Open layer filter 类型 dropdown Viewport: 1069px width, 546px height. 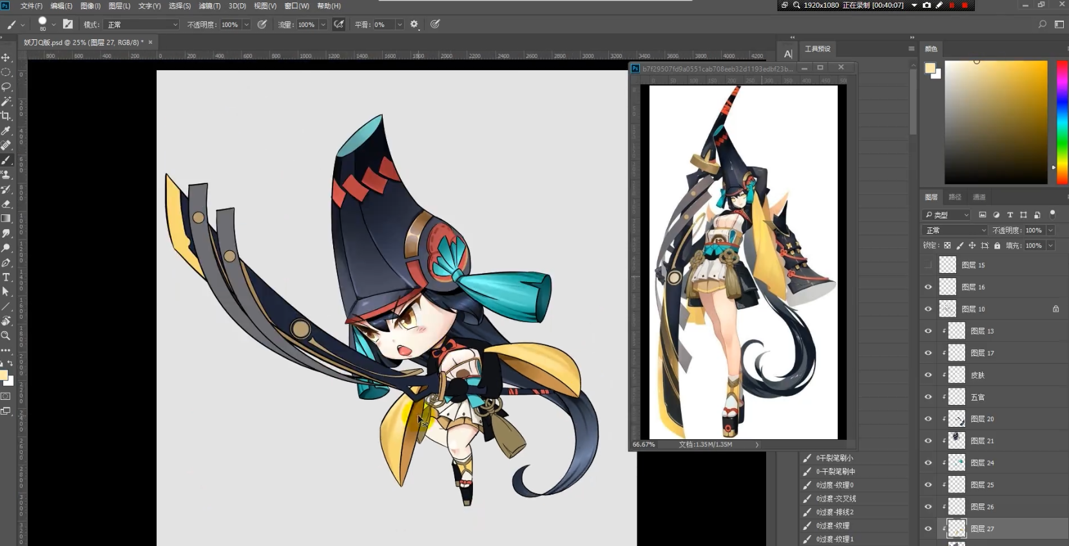coord(947,214)
